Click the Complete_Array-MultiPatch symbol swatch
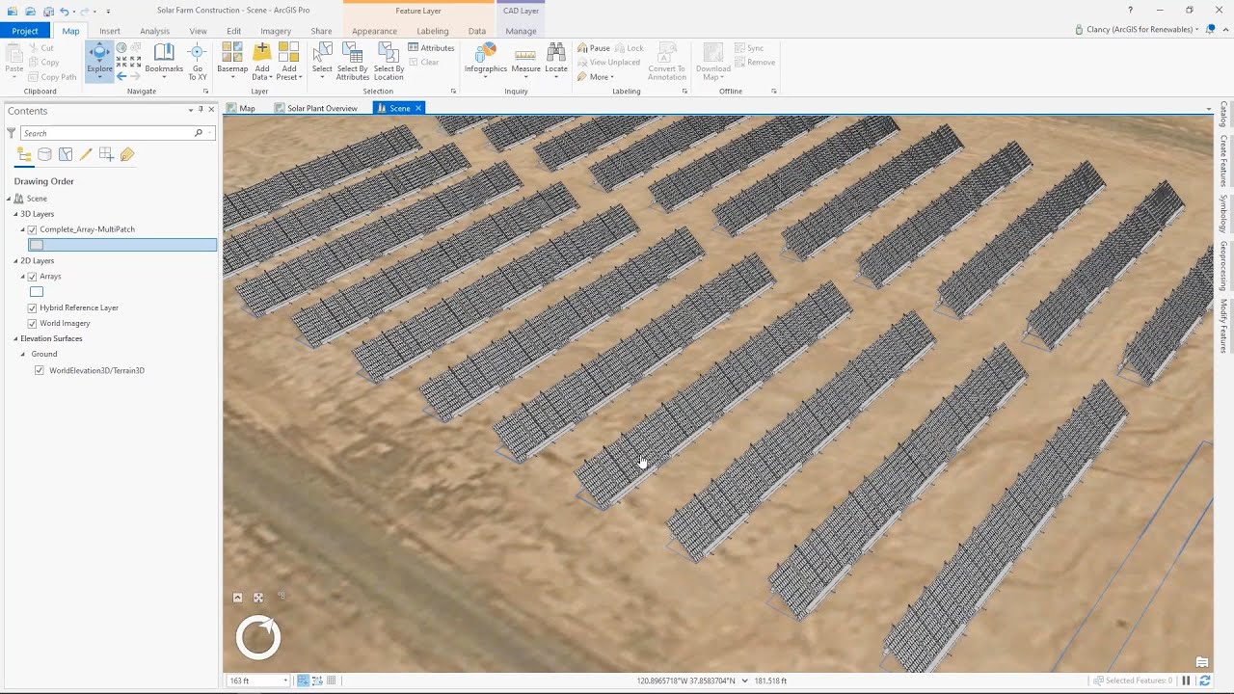Screen dimensions: 1234x694 (37, 245)
